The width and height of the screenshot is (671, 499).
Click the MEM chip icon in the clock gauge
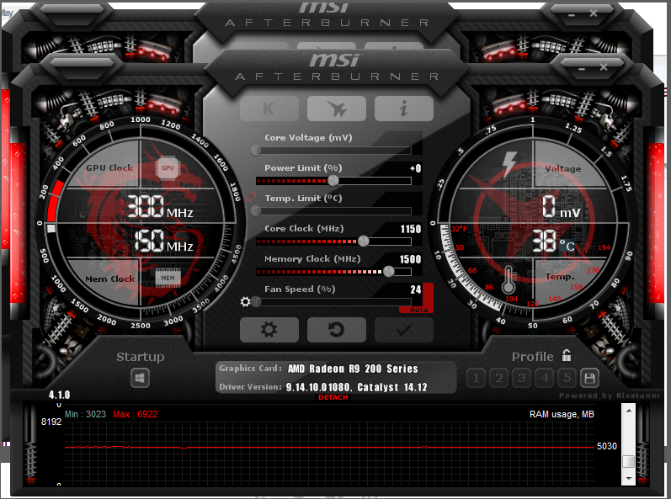(x=168, y=278)
